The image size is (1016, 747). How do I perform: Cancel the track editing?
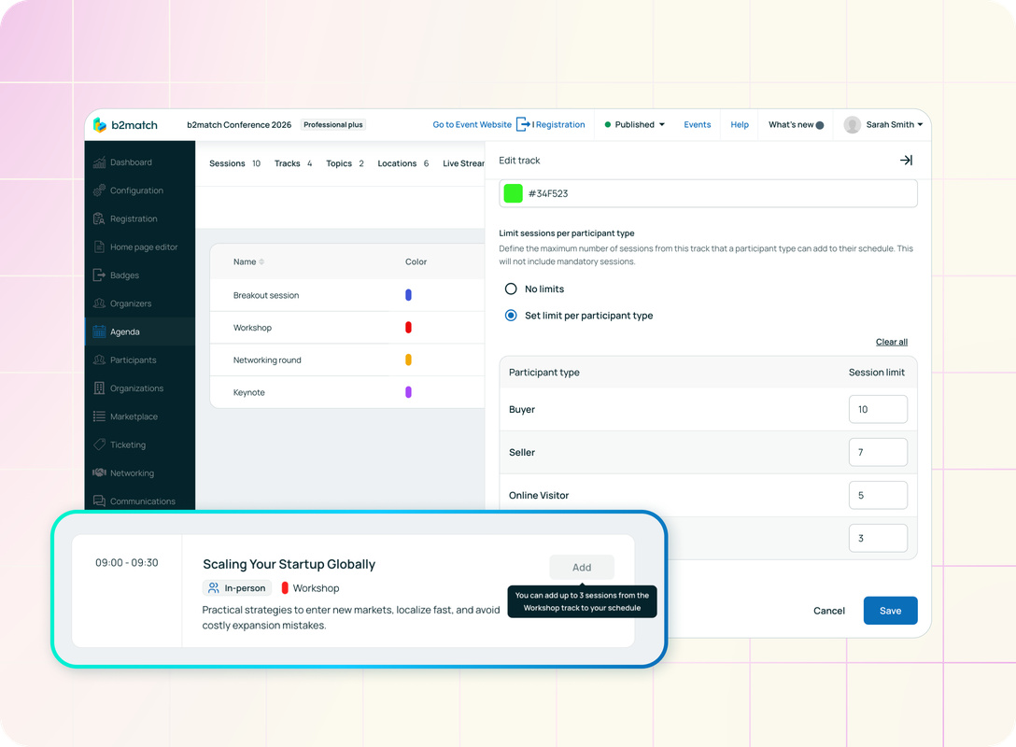(828, 611)
